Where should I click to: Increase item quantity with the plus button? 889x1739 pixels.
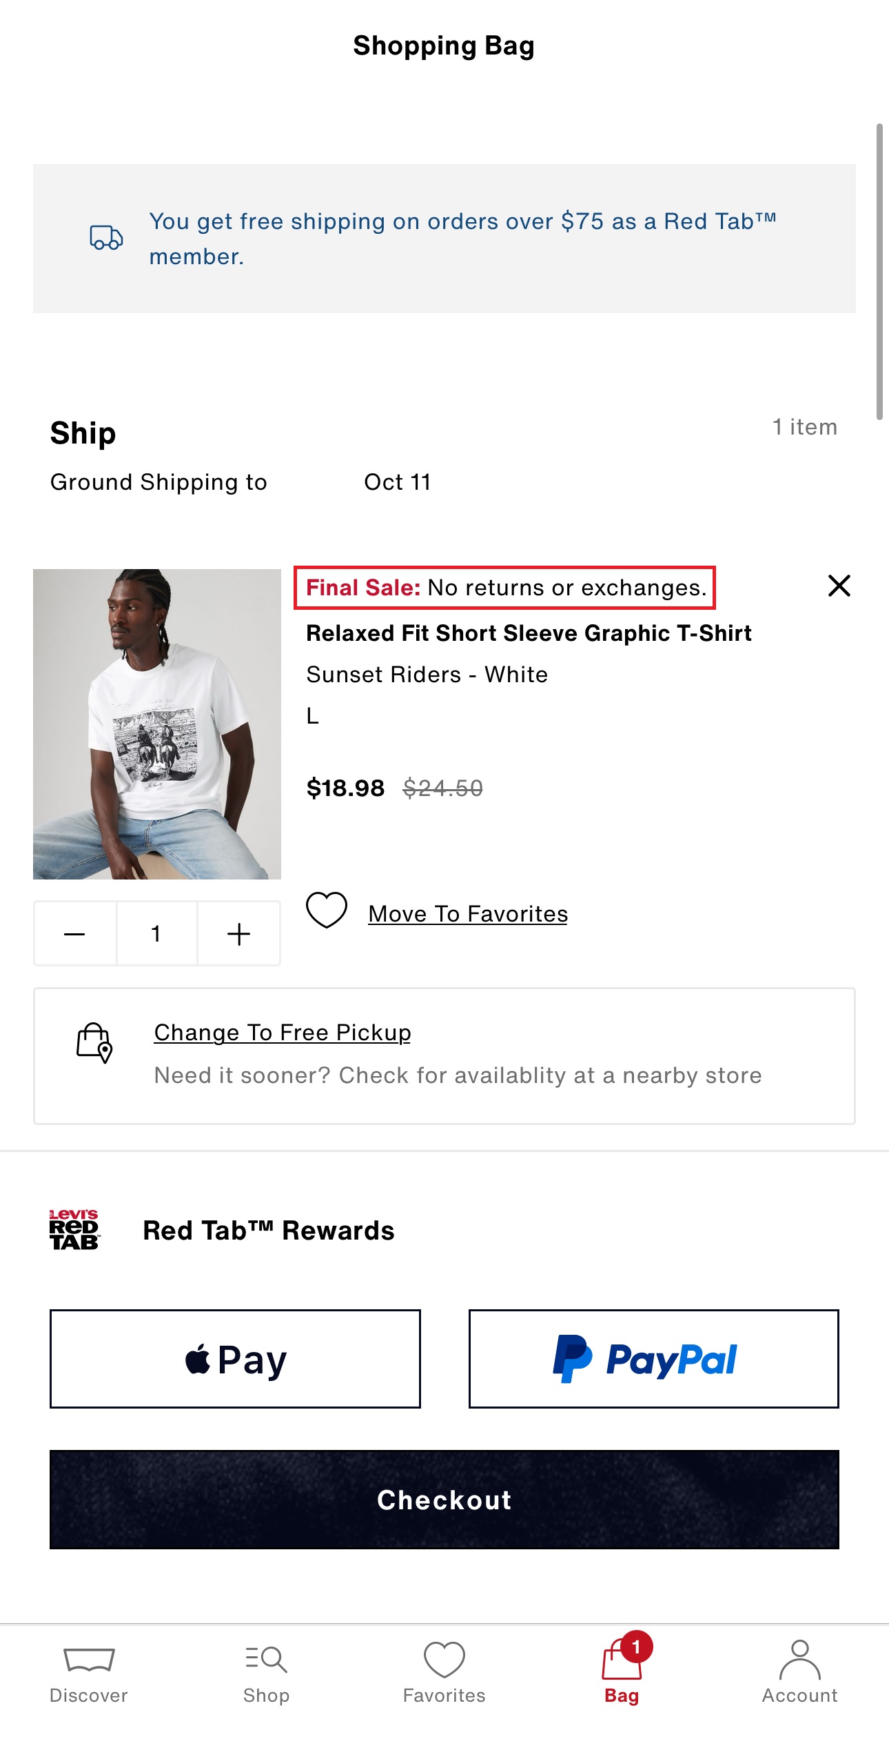point(238,934)
